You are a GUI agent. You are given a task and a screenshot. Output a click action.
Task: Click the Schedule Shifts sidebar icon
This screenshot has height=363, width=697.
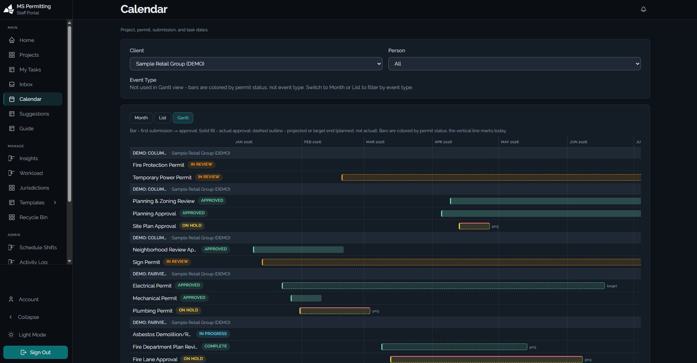(x=12, y=247)
